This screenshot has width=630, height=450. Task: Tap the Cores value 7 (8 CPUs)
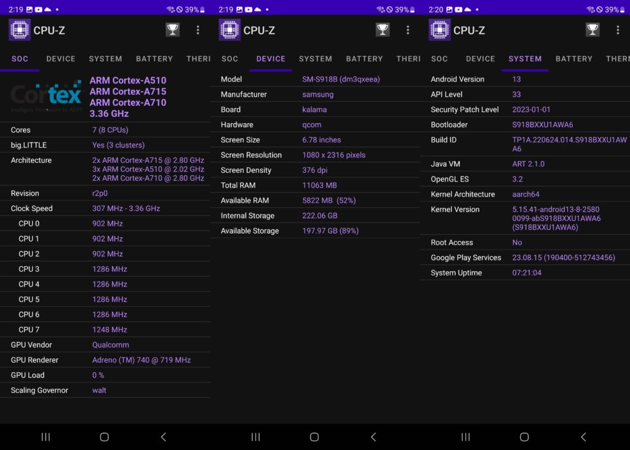pyautogui.click(x=111, y=130)
